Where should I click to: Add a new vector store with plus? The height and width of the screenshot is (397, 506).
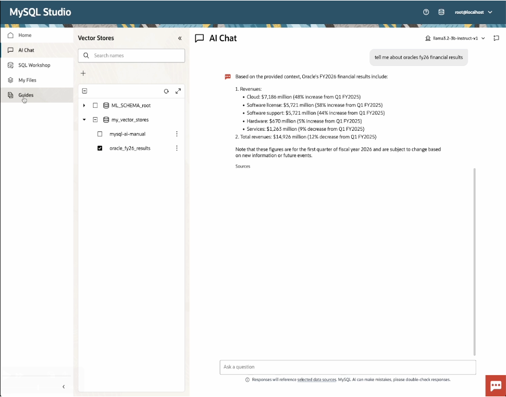pos(83,73)
